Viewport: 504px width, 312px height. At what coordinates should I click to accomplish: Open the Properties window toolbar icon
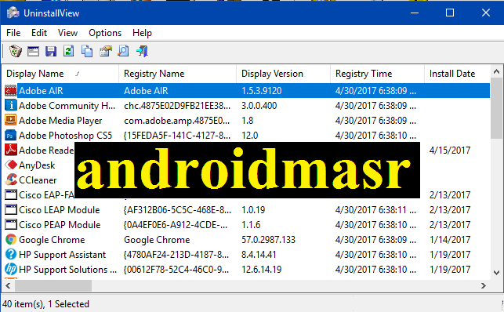point(33,51)
